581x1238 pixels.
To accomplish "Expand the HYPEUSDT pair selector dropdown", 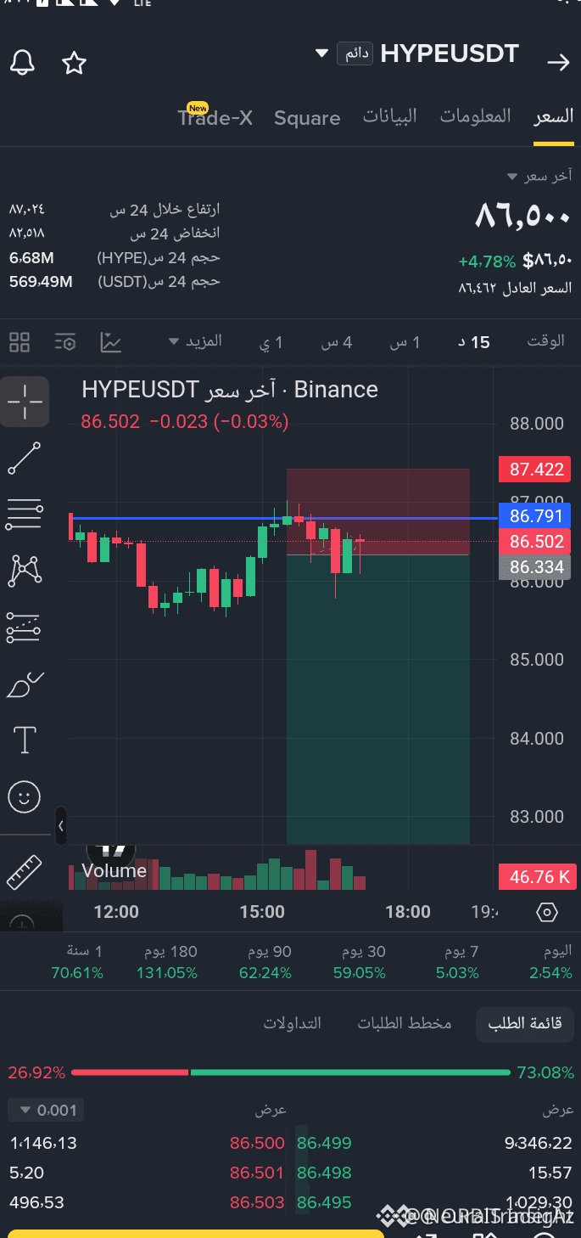I will (321, 53).
